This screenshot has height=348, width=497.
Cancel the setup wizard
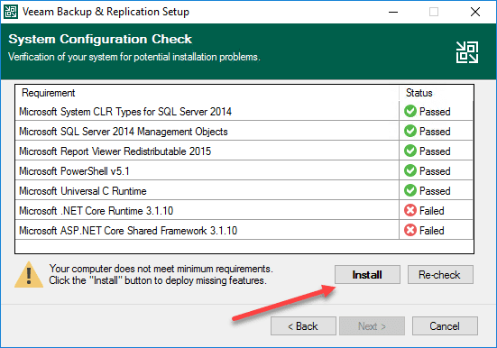(445, 325)
